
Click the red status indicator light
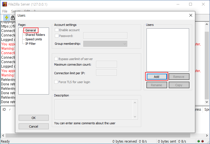[202, 141]
